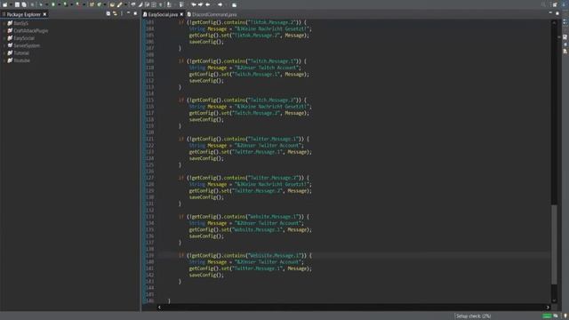The width and height of the screenshot is (569, 320).
Task: Click the New file toolbar icon
Action: [4, 4]
